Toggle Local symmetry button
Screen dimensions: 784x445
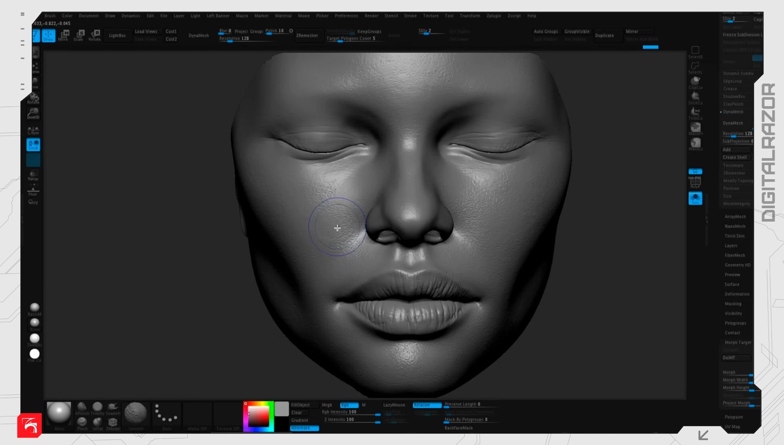pos(33,131)
